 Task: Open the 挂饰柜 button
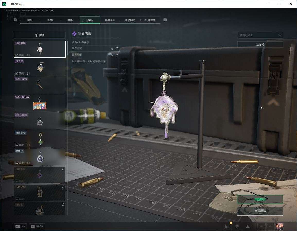tap(260, 44)
